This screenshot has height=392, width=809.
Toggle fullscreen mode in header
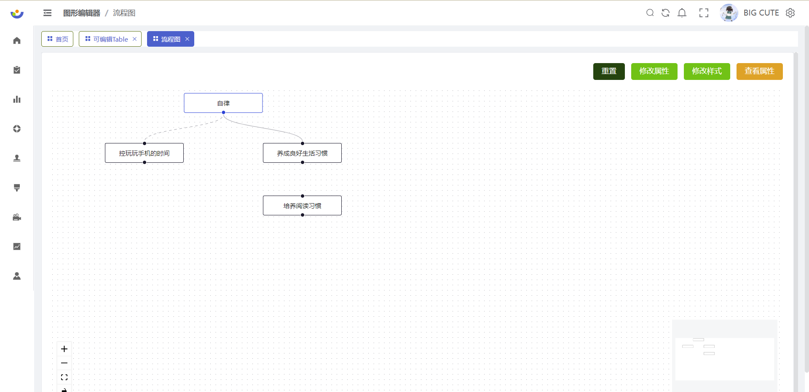(704, 13)
